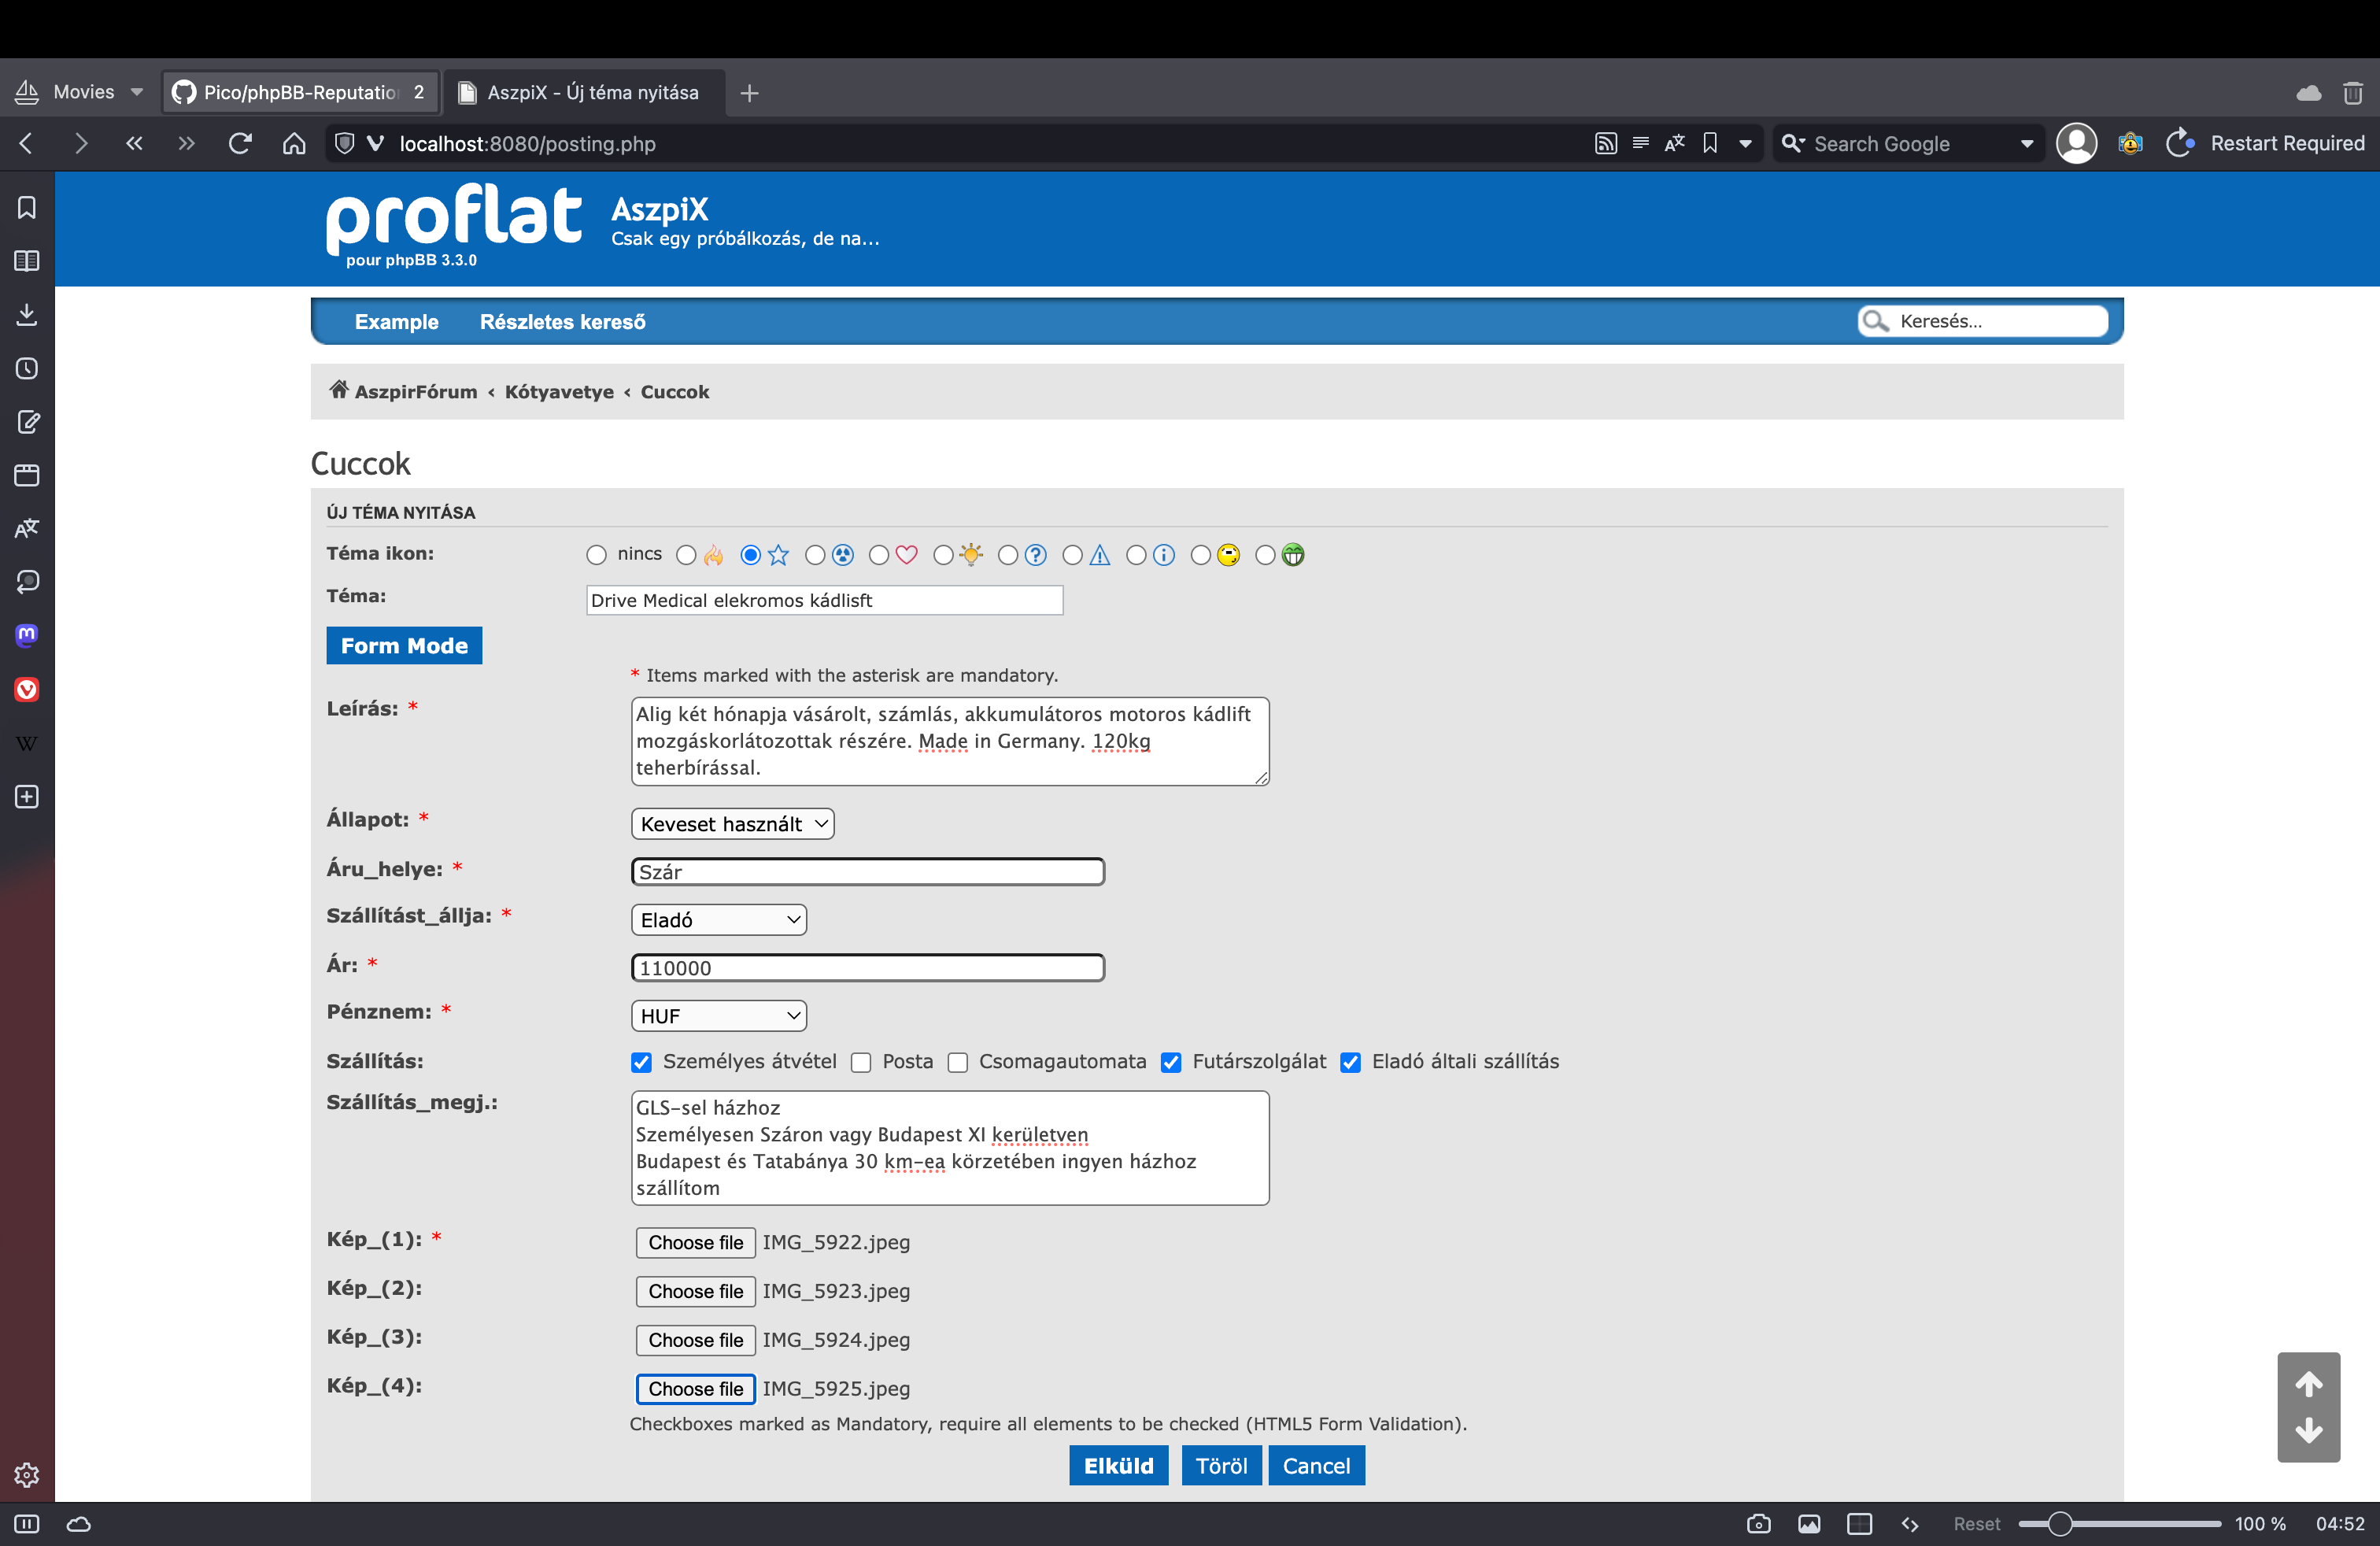Open the Állapot dropdown showing Keveset használt
2380x1546 pixels.
(x=732, y=824)
